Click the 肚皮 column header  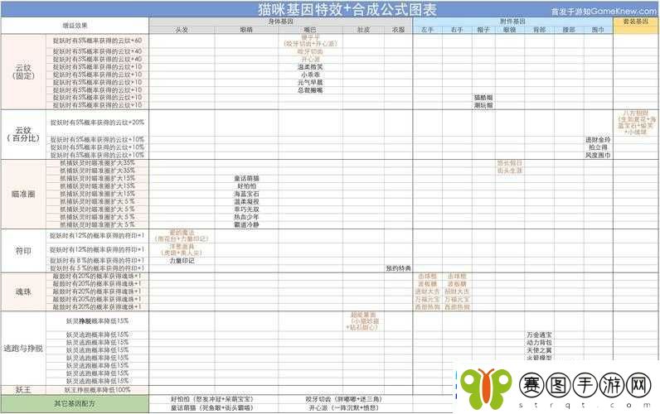pos(363,30)
